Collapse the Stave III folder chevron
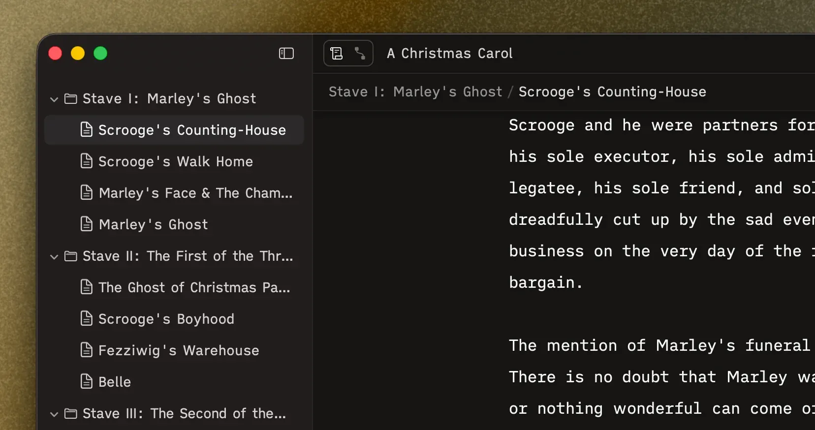The height and width of the screenshot is (430, 815). (54, 414)
